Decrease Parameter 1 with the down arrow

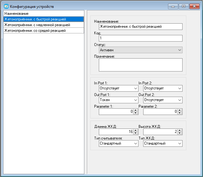pyautogui.click(x=135, y=113)
